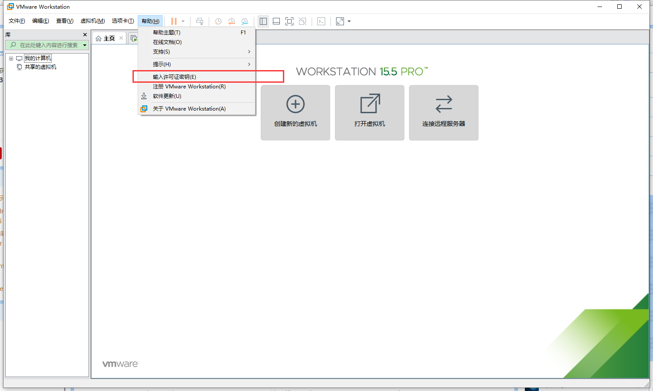Close the 帮助(H) menu

(150, 21)
